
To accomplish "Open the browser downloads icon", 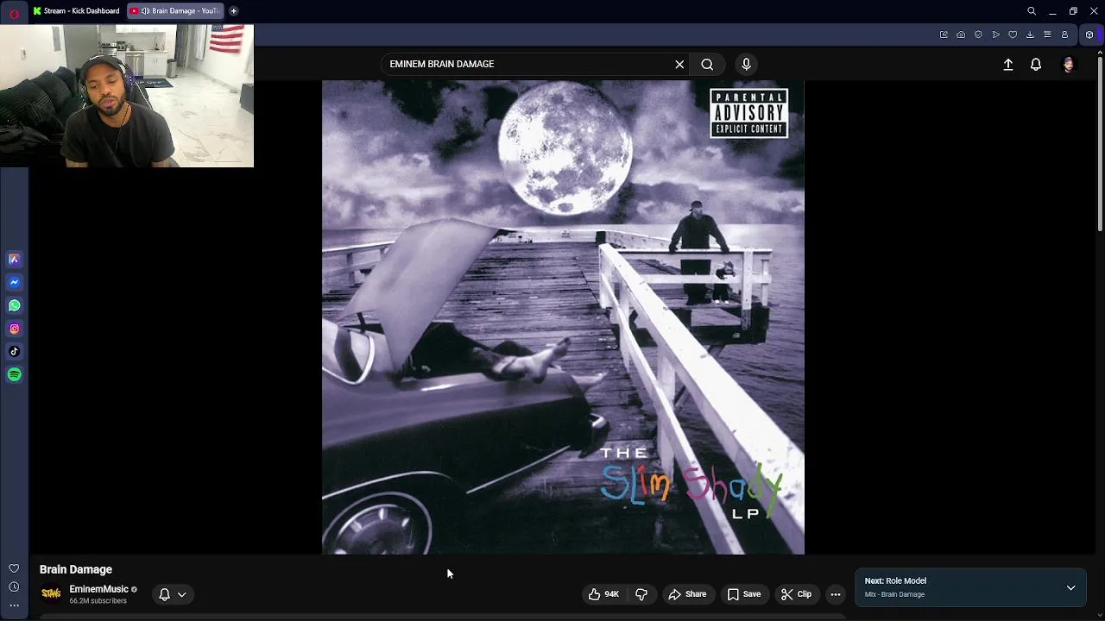I will coord(1030,34).
